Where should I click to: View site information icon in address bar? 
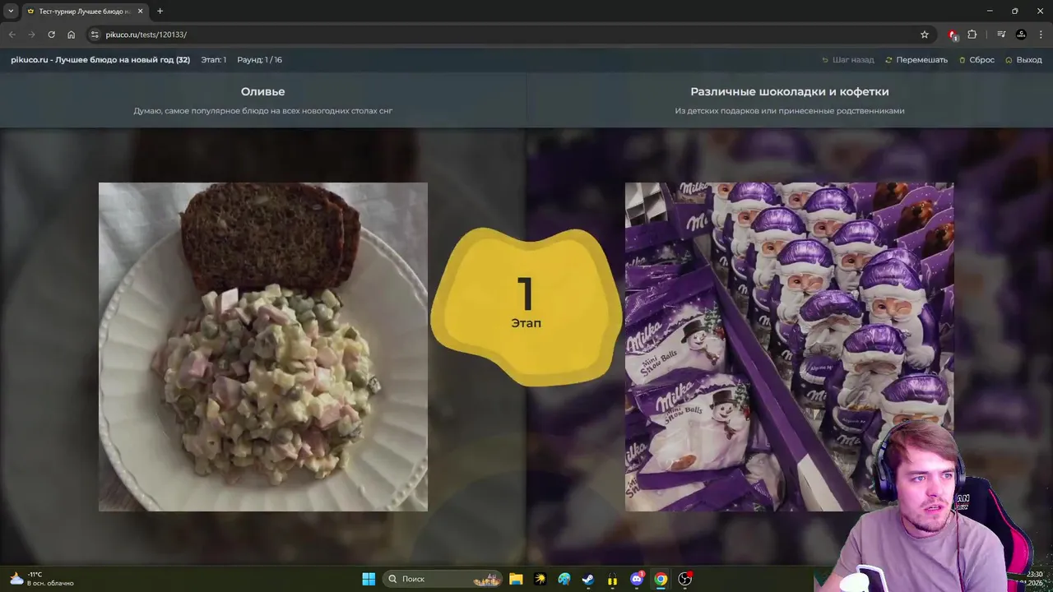pyautogui.click(x=95, y=35)
